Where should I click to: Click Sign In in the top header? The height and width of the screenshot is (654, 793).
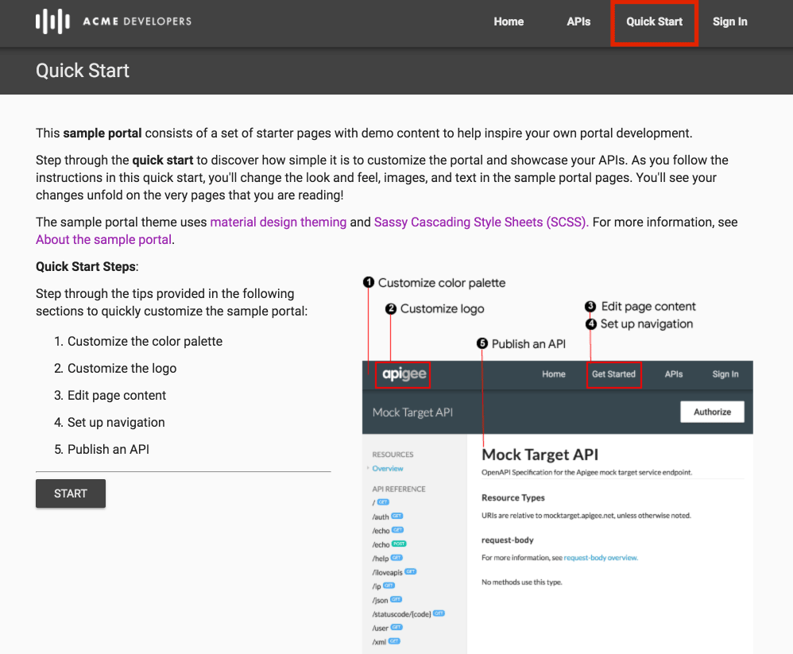pyautogui.click(x=729, y=21)
